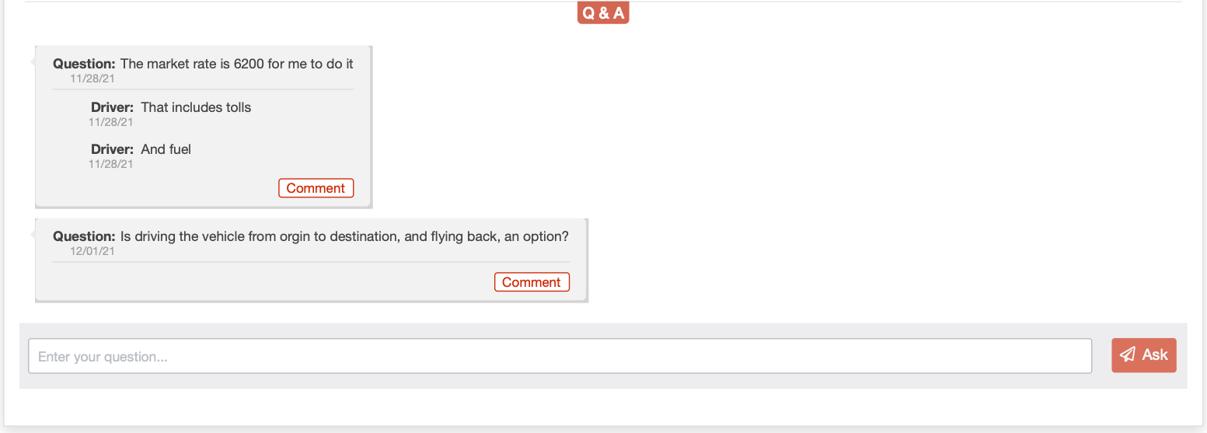Comment on the flying back question
Image resolution: width=1207 pixels, height=433 pixels.
(x=532, y=282)
